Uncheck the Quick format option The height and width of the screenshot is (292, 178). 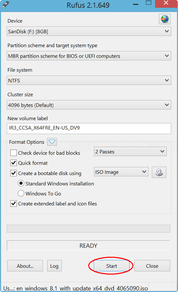[14, 163]
